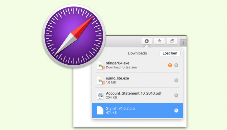Screen dimensions: 227x130
Task: Click the stinger64.exe file icon
Action: pos(101,65)
